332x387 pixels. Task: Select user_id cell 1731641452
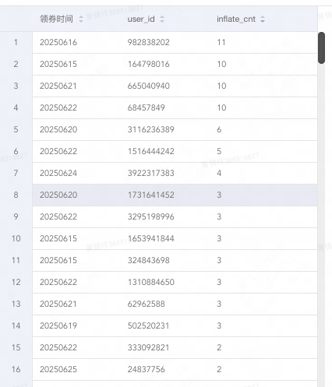click(x=150, y=195)
